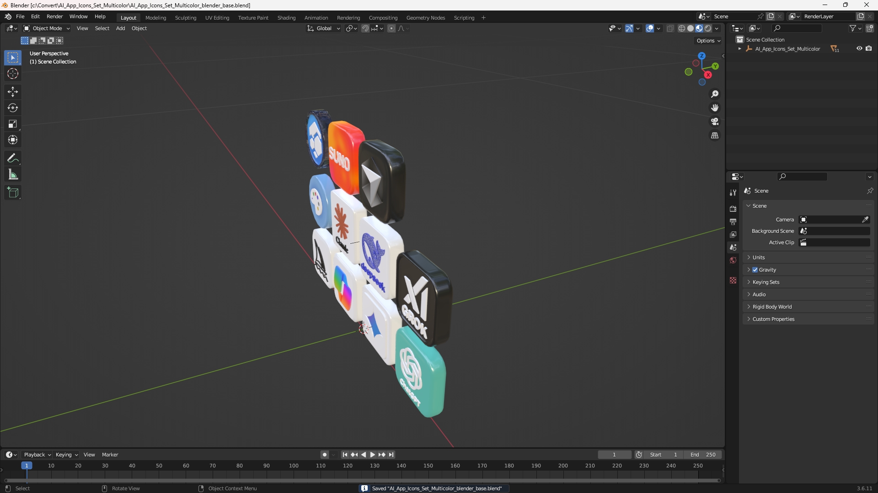Switch to the Modeling workspace tab

click(x=155, y=18)
